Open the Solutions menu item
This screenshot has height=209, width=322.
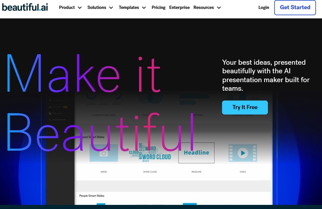coord(97,7)
